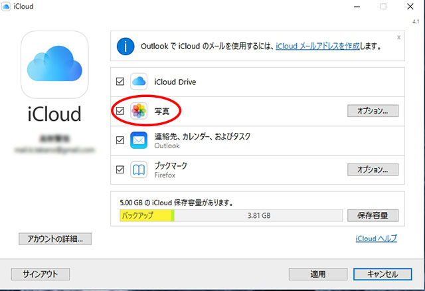Click the 5.00 GB の iCloud 保存容量 text

176,203
